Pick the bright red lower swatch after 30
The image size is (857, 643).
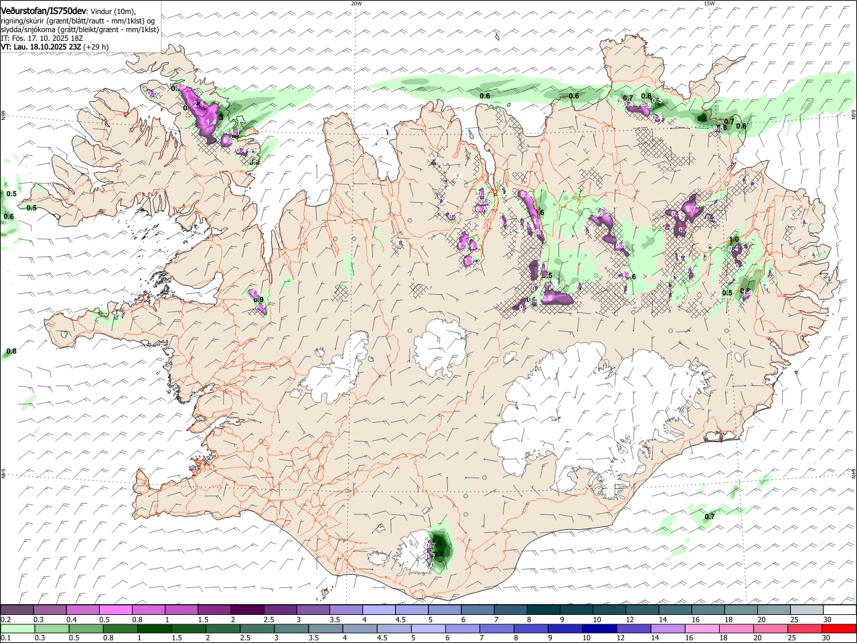click(x=840, y=629)
